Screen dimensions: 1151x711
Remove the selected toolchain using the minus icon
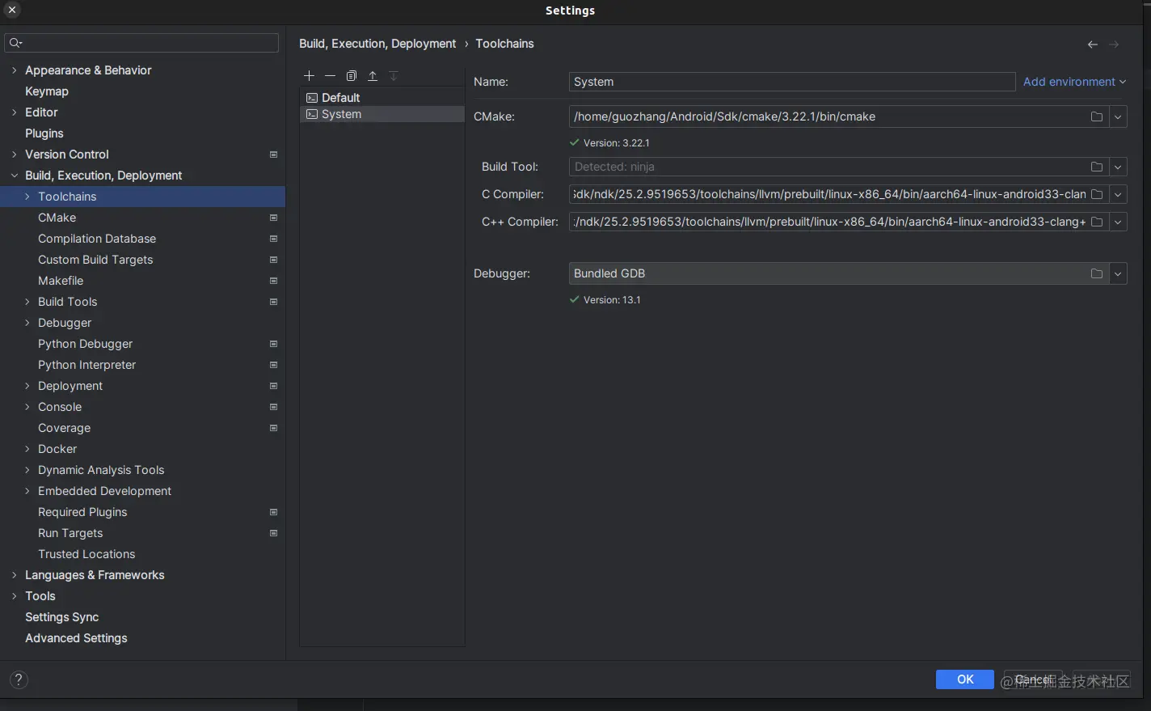click(x=330, y=75)
